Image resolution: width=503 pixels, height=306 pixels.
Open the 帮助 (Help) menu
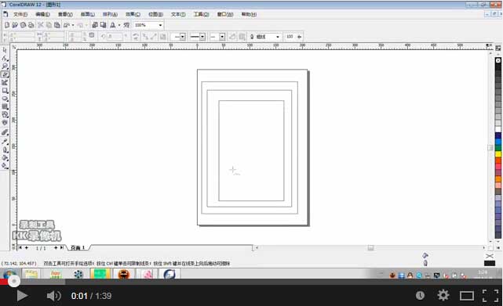pyautogui.click(x=249, y=14)
